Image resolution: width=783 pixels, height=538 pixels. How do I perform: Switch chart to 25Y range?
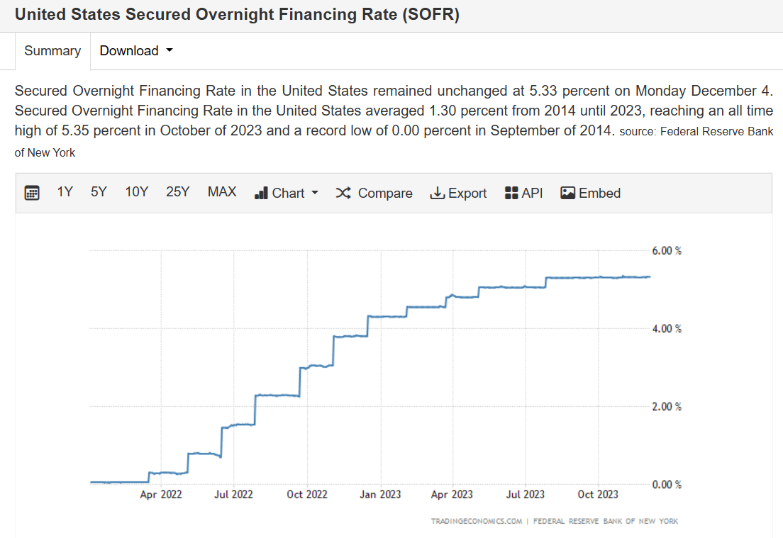coord(178,191)
